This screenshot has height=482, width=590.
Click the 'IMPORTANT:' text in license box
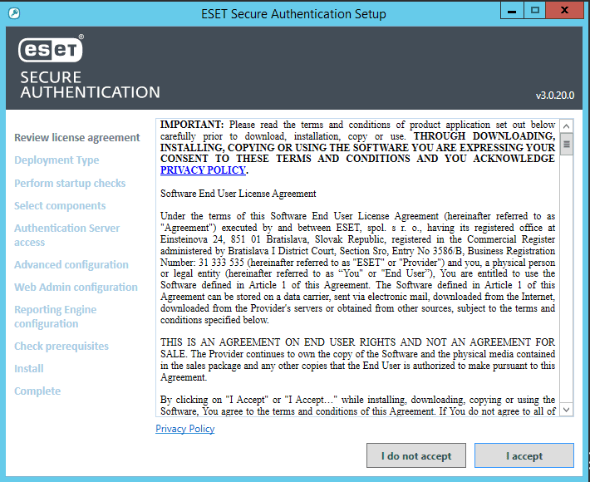click(x=192, y=125)
